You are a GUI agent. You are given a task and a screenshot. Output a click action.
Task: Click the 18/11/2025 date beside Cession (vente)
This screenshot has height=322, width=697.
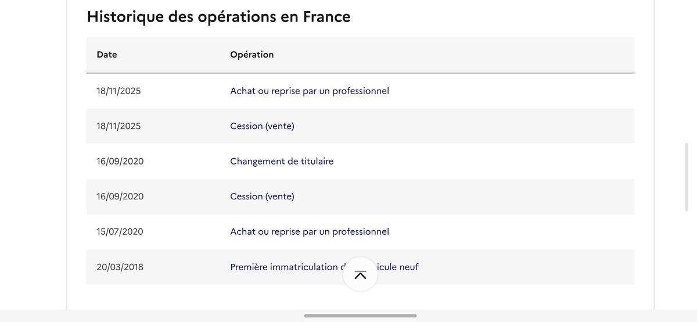click(118, 126)
